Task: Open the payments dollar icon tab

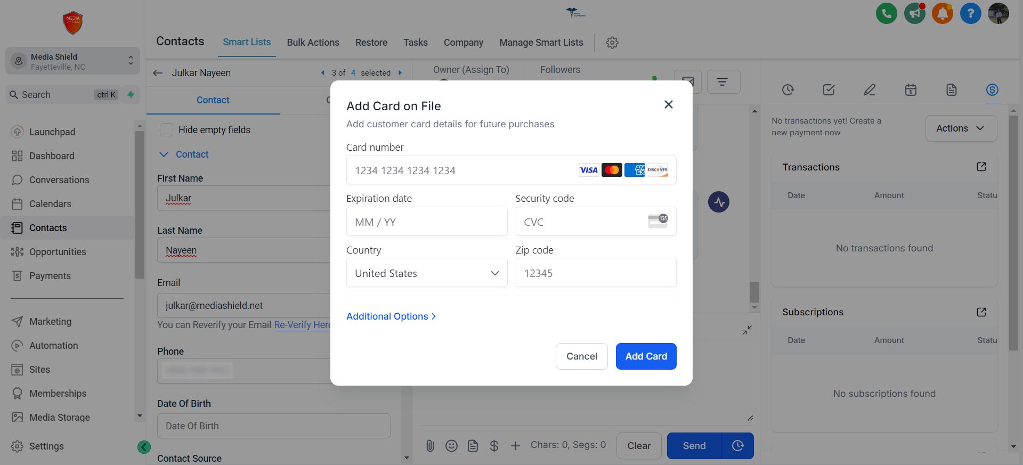Action: (992, 90)
